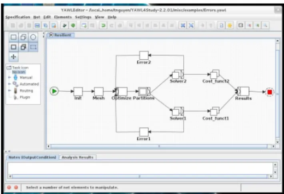This screenshot has height=194, width=284.
Task: Click the dark framed box toolbar icon
Action: [x=241, y=25]
